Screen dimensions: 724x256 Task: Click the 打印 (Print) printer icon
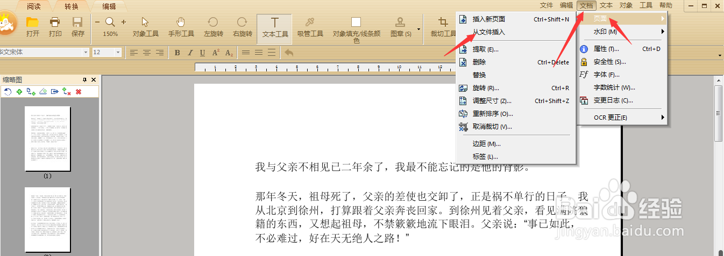55,22
